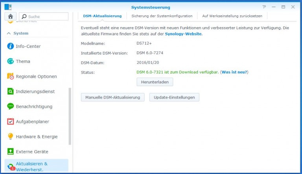Click the Hardware & Energie bulb icon
The height and width of the screenshot is (174, 302).
click(x=10, y=136)
